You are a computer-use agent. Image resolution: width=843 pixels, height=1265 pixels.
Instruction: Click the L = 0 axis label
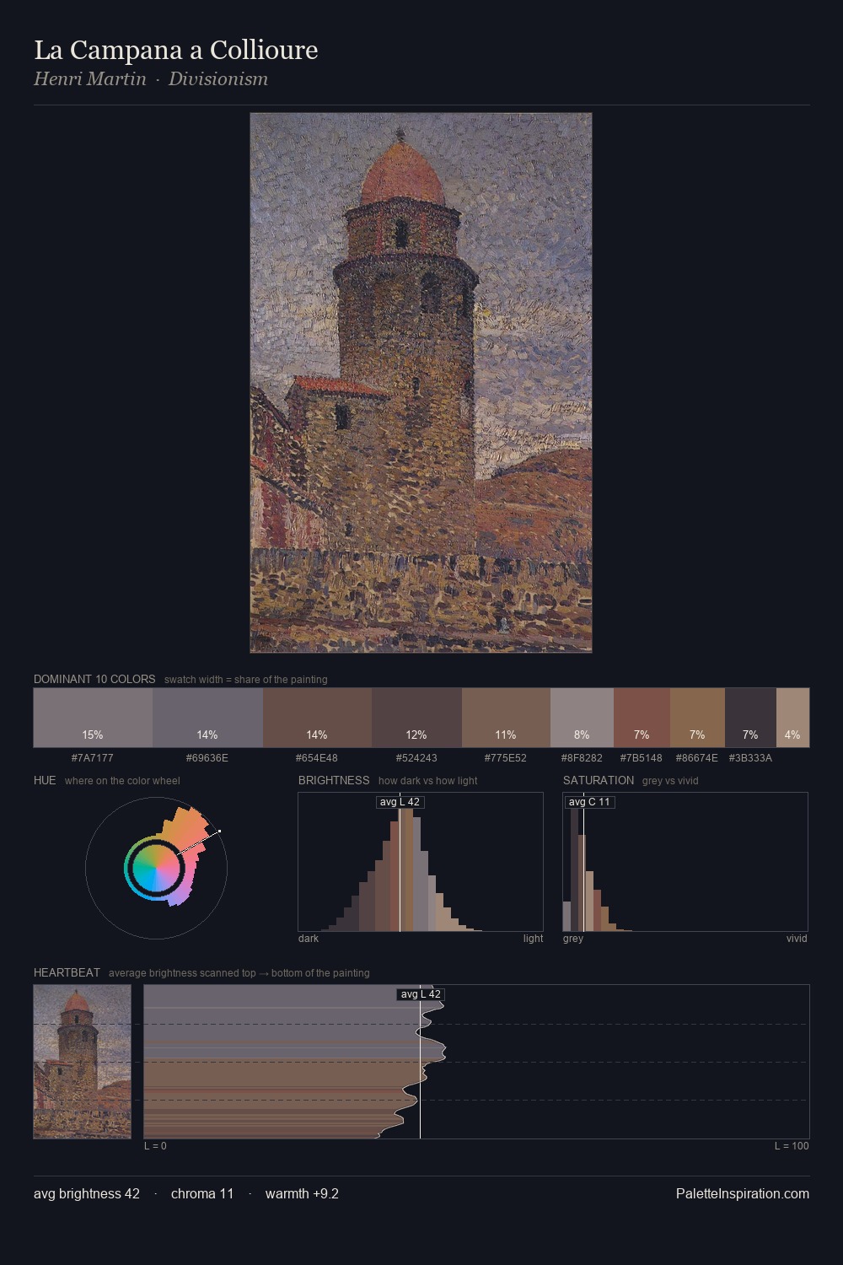pos(155,1146)
